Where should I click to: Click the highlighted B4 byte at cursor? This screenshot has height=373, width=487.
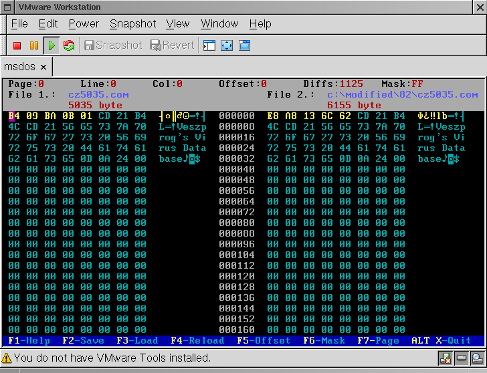(x=14, y=116)
